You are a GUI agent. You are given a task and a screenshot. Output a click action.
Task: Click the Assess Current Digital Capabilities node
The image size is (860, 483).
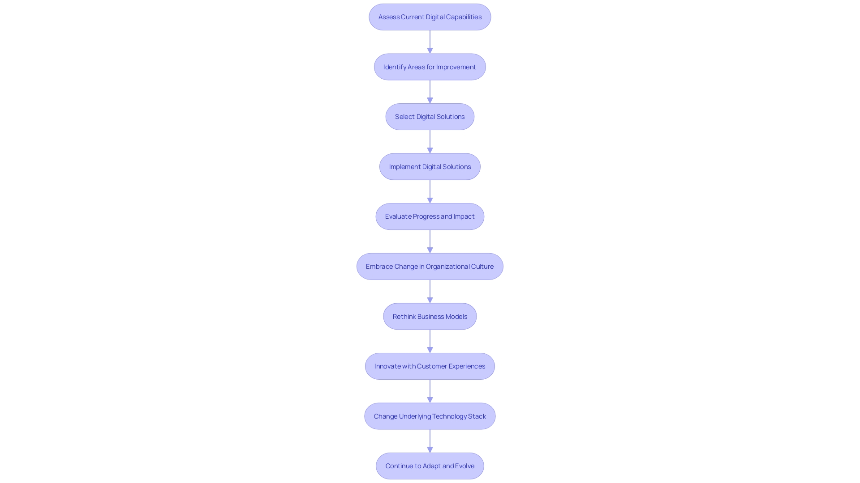[x=430, y=17]
